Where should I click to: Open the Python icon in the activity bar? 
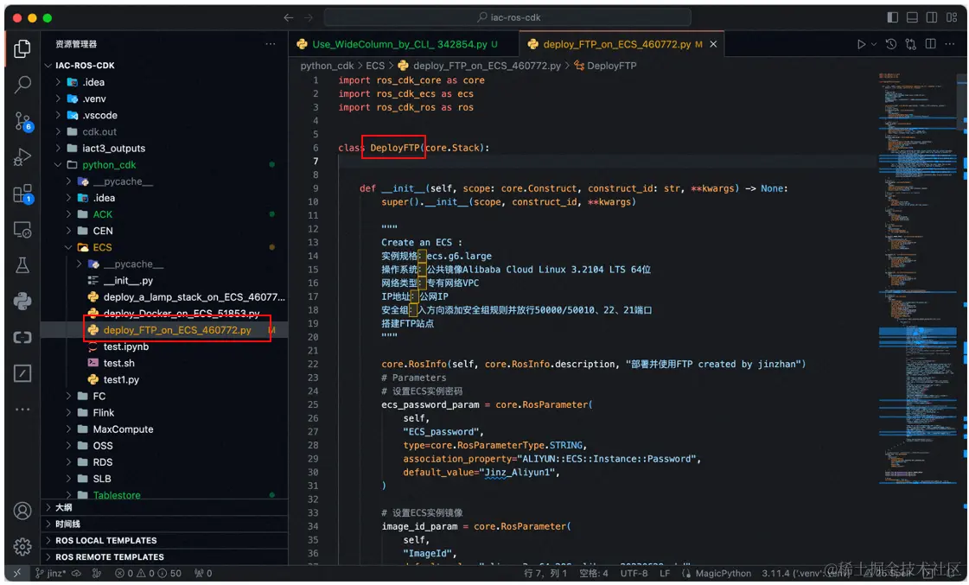[22, 302]
